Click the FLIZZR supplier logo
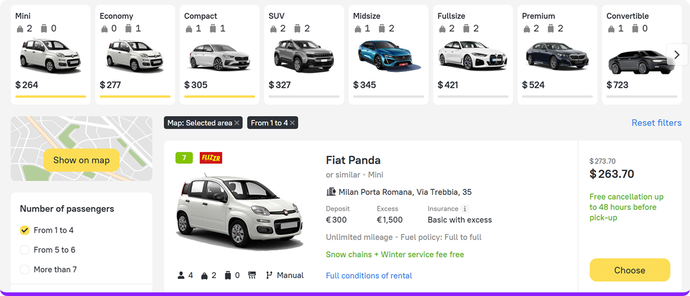The height and width of the screenshot is (296, 690). click(x=211, y=158)
